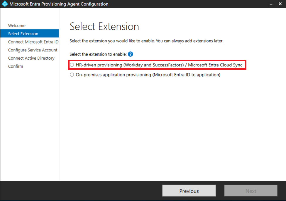Open the Configure Service Account step

coord(33,50)
